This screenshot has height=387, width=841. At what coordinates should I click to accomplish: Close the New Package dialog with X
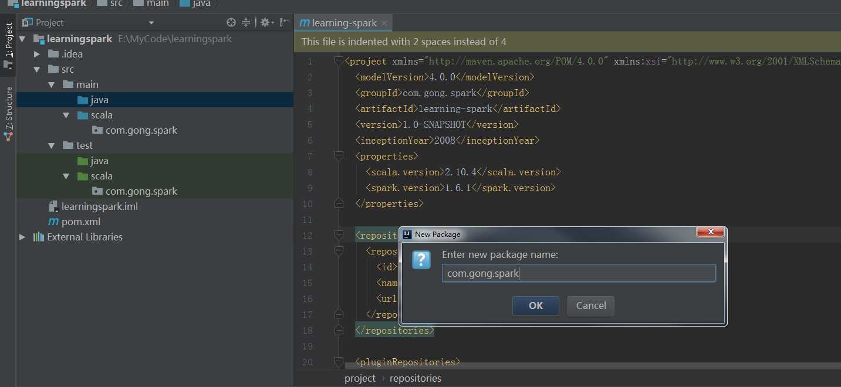click(711, 232)
